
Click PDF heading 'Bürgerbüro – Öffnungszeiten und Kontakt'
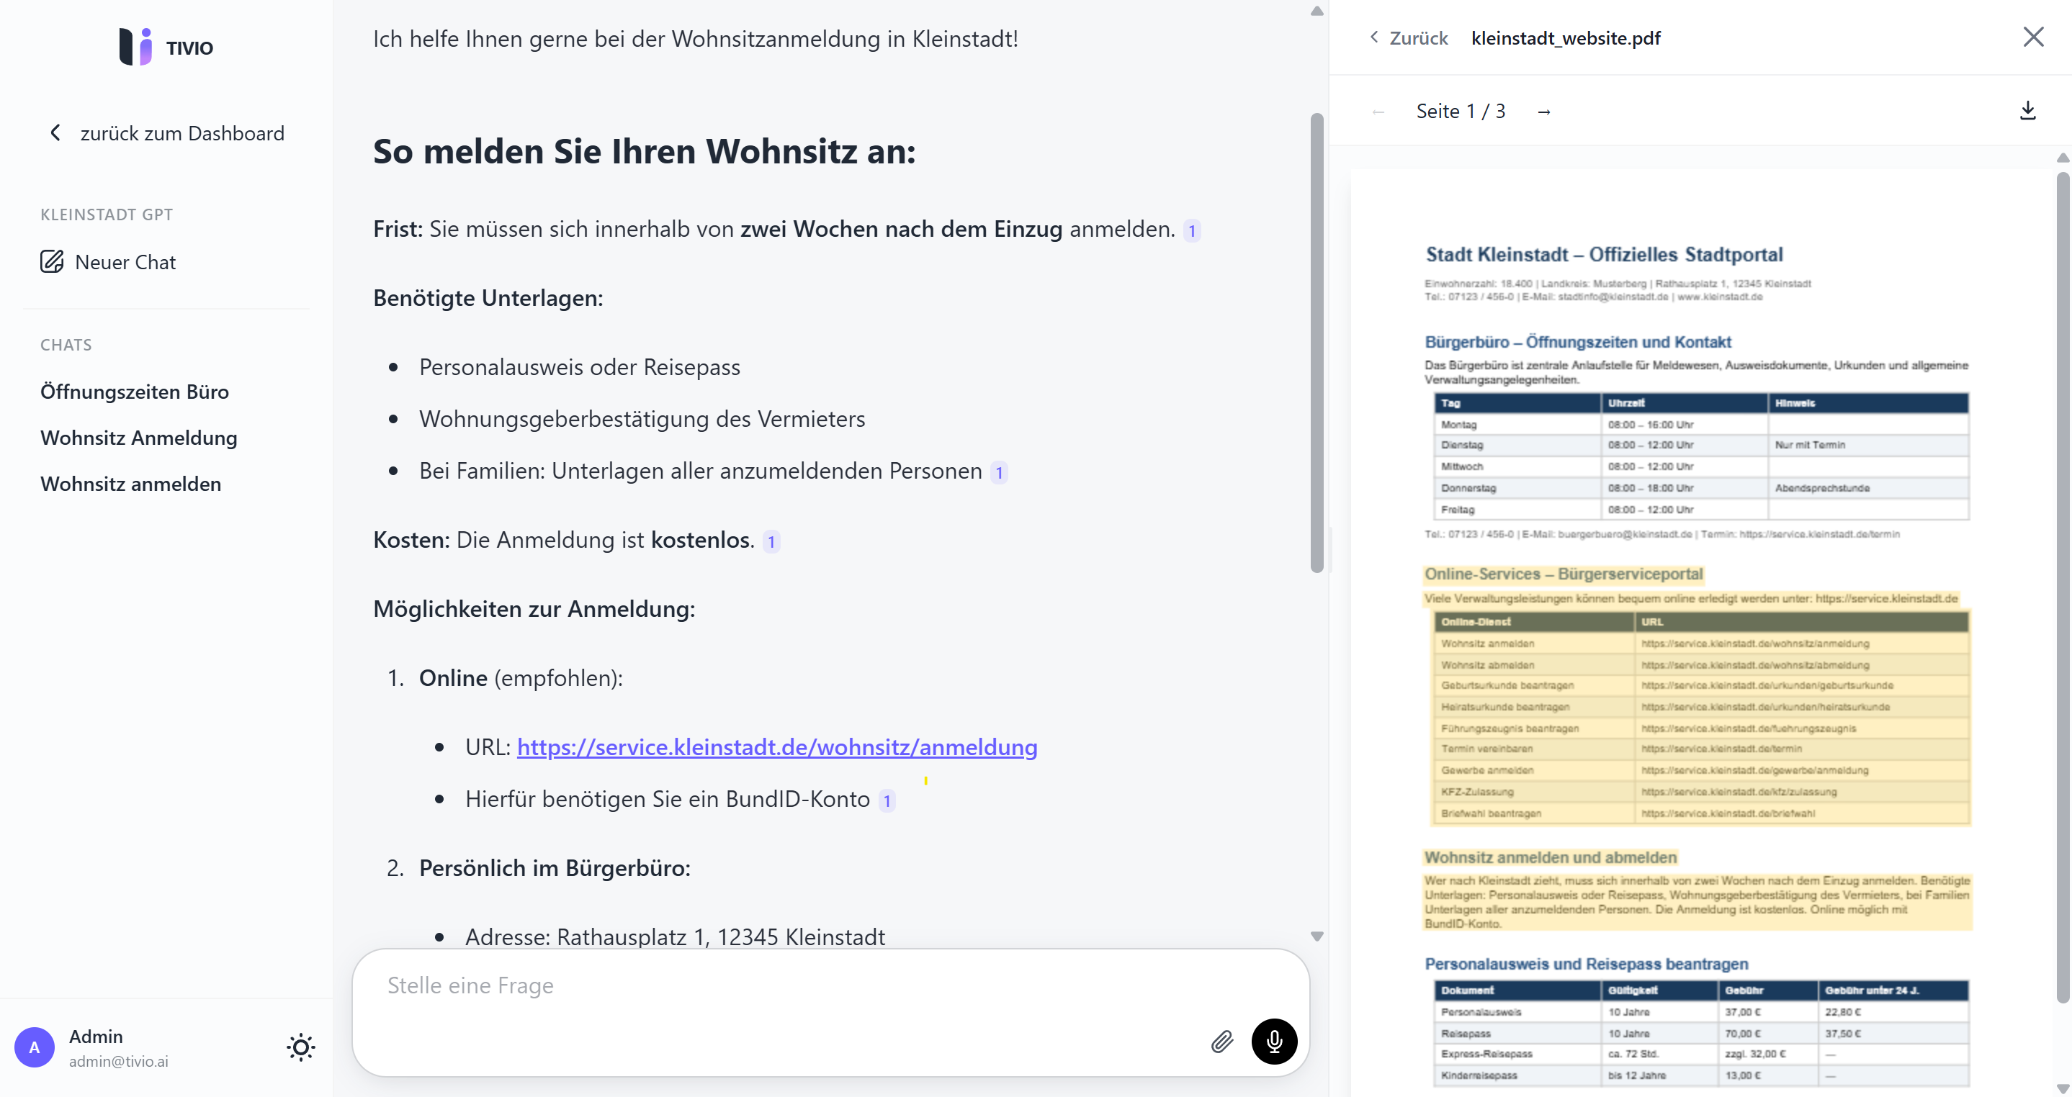pyautogui.click(x=1577, y=342)
